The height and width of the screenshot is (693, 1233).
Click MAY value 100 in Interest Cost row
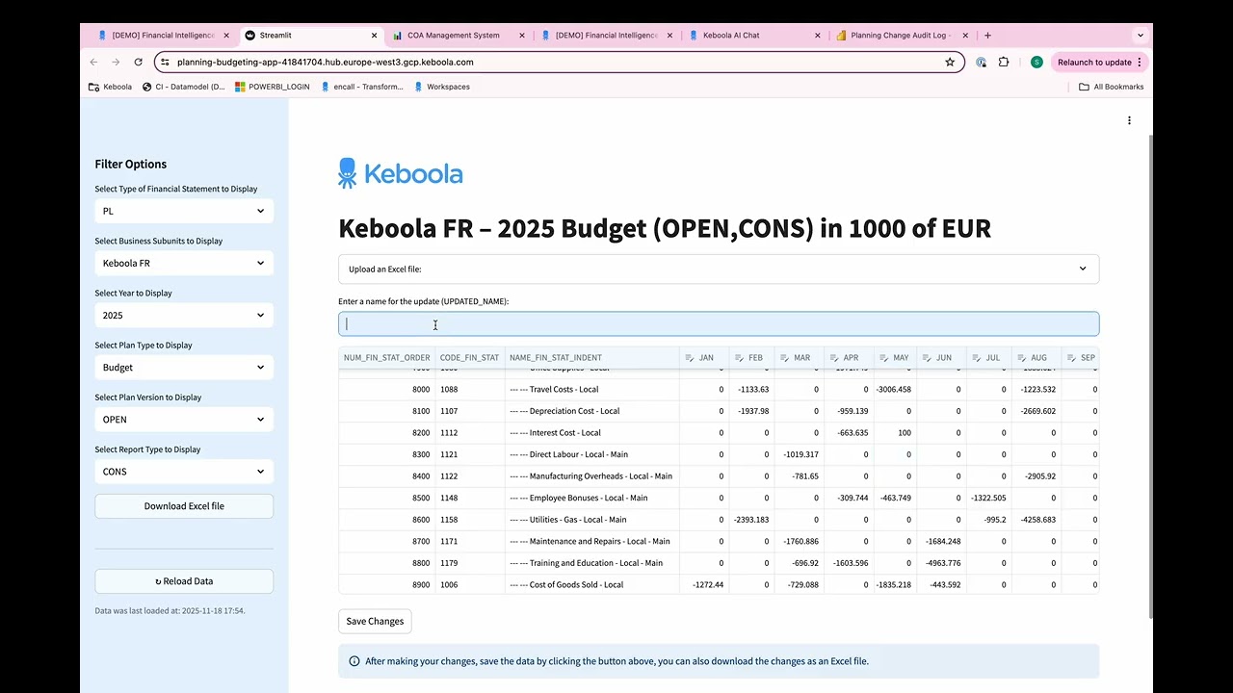896,433
